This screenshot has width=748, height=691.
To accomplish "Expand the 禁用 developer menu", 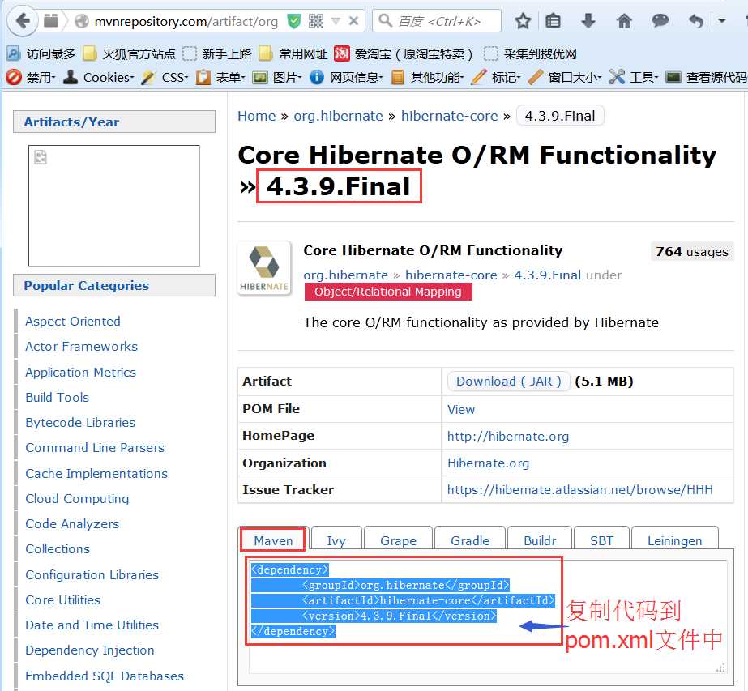I will point(31,77).
